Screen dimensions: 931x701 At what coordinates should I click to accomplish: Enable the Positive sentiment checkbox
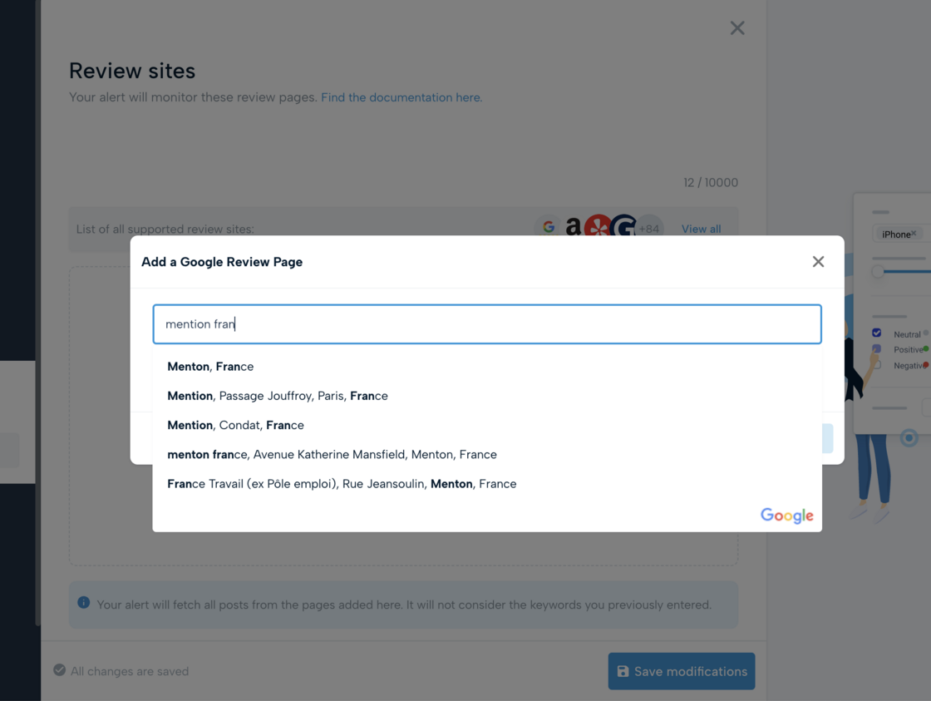877,349
